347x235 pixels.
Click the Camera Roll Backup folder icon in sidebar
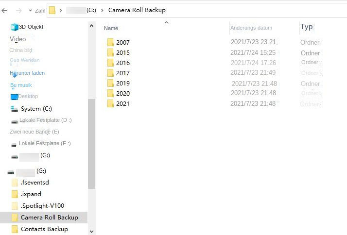pos(15,218)
